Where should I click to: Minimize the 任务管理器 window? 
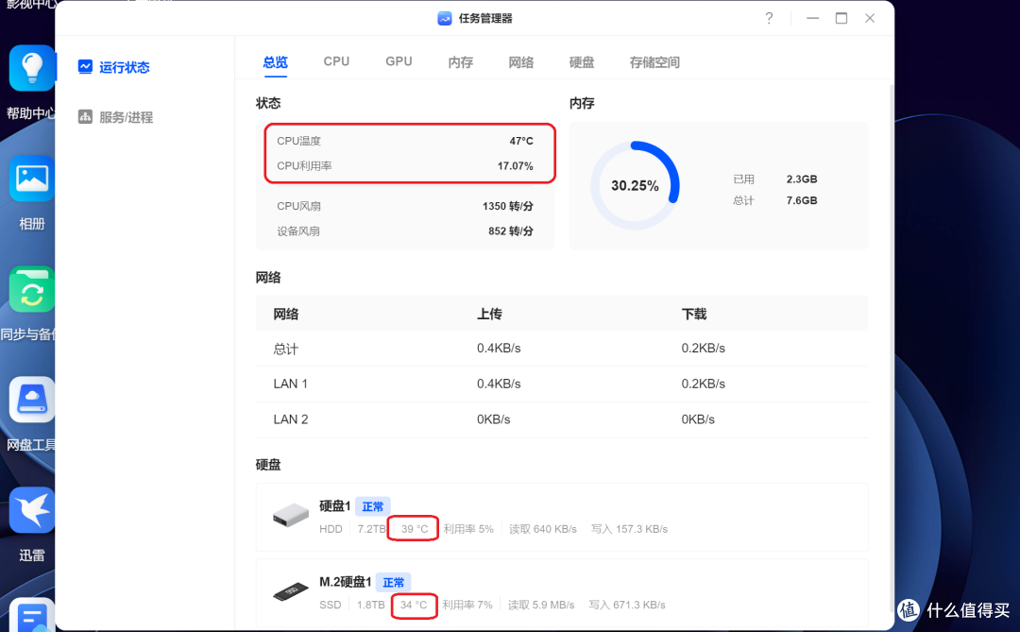coord(812,18)
